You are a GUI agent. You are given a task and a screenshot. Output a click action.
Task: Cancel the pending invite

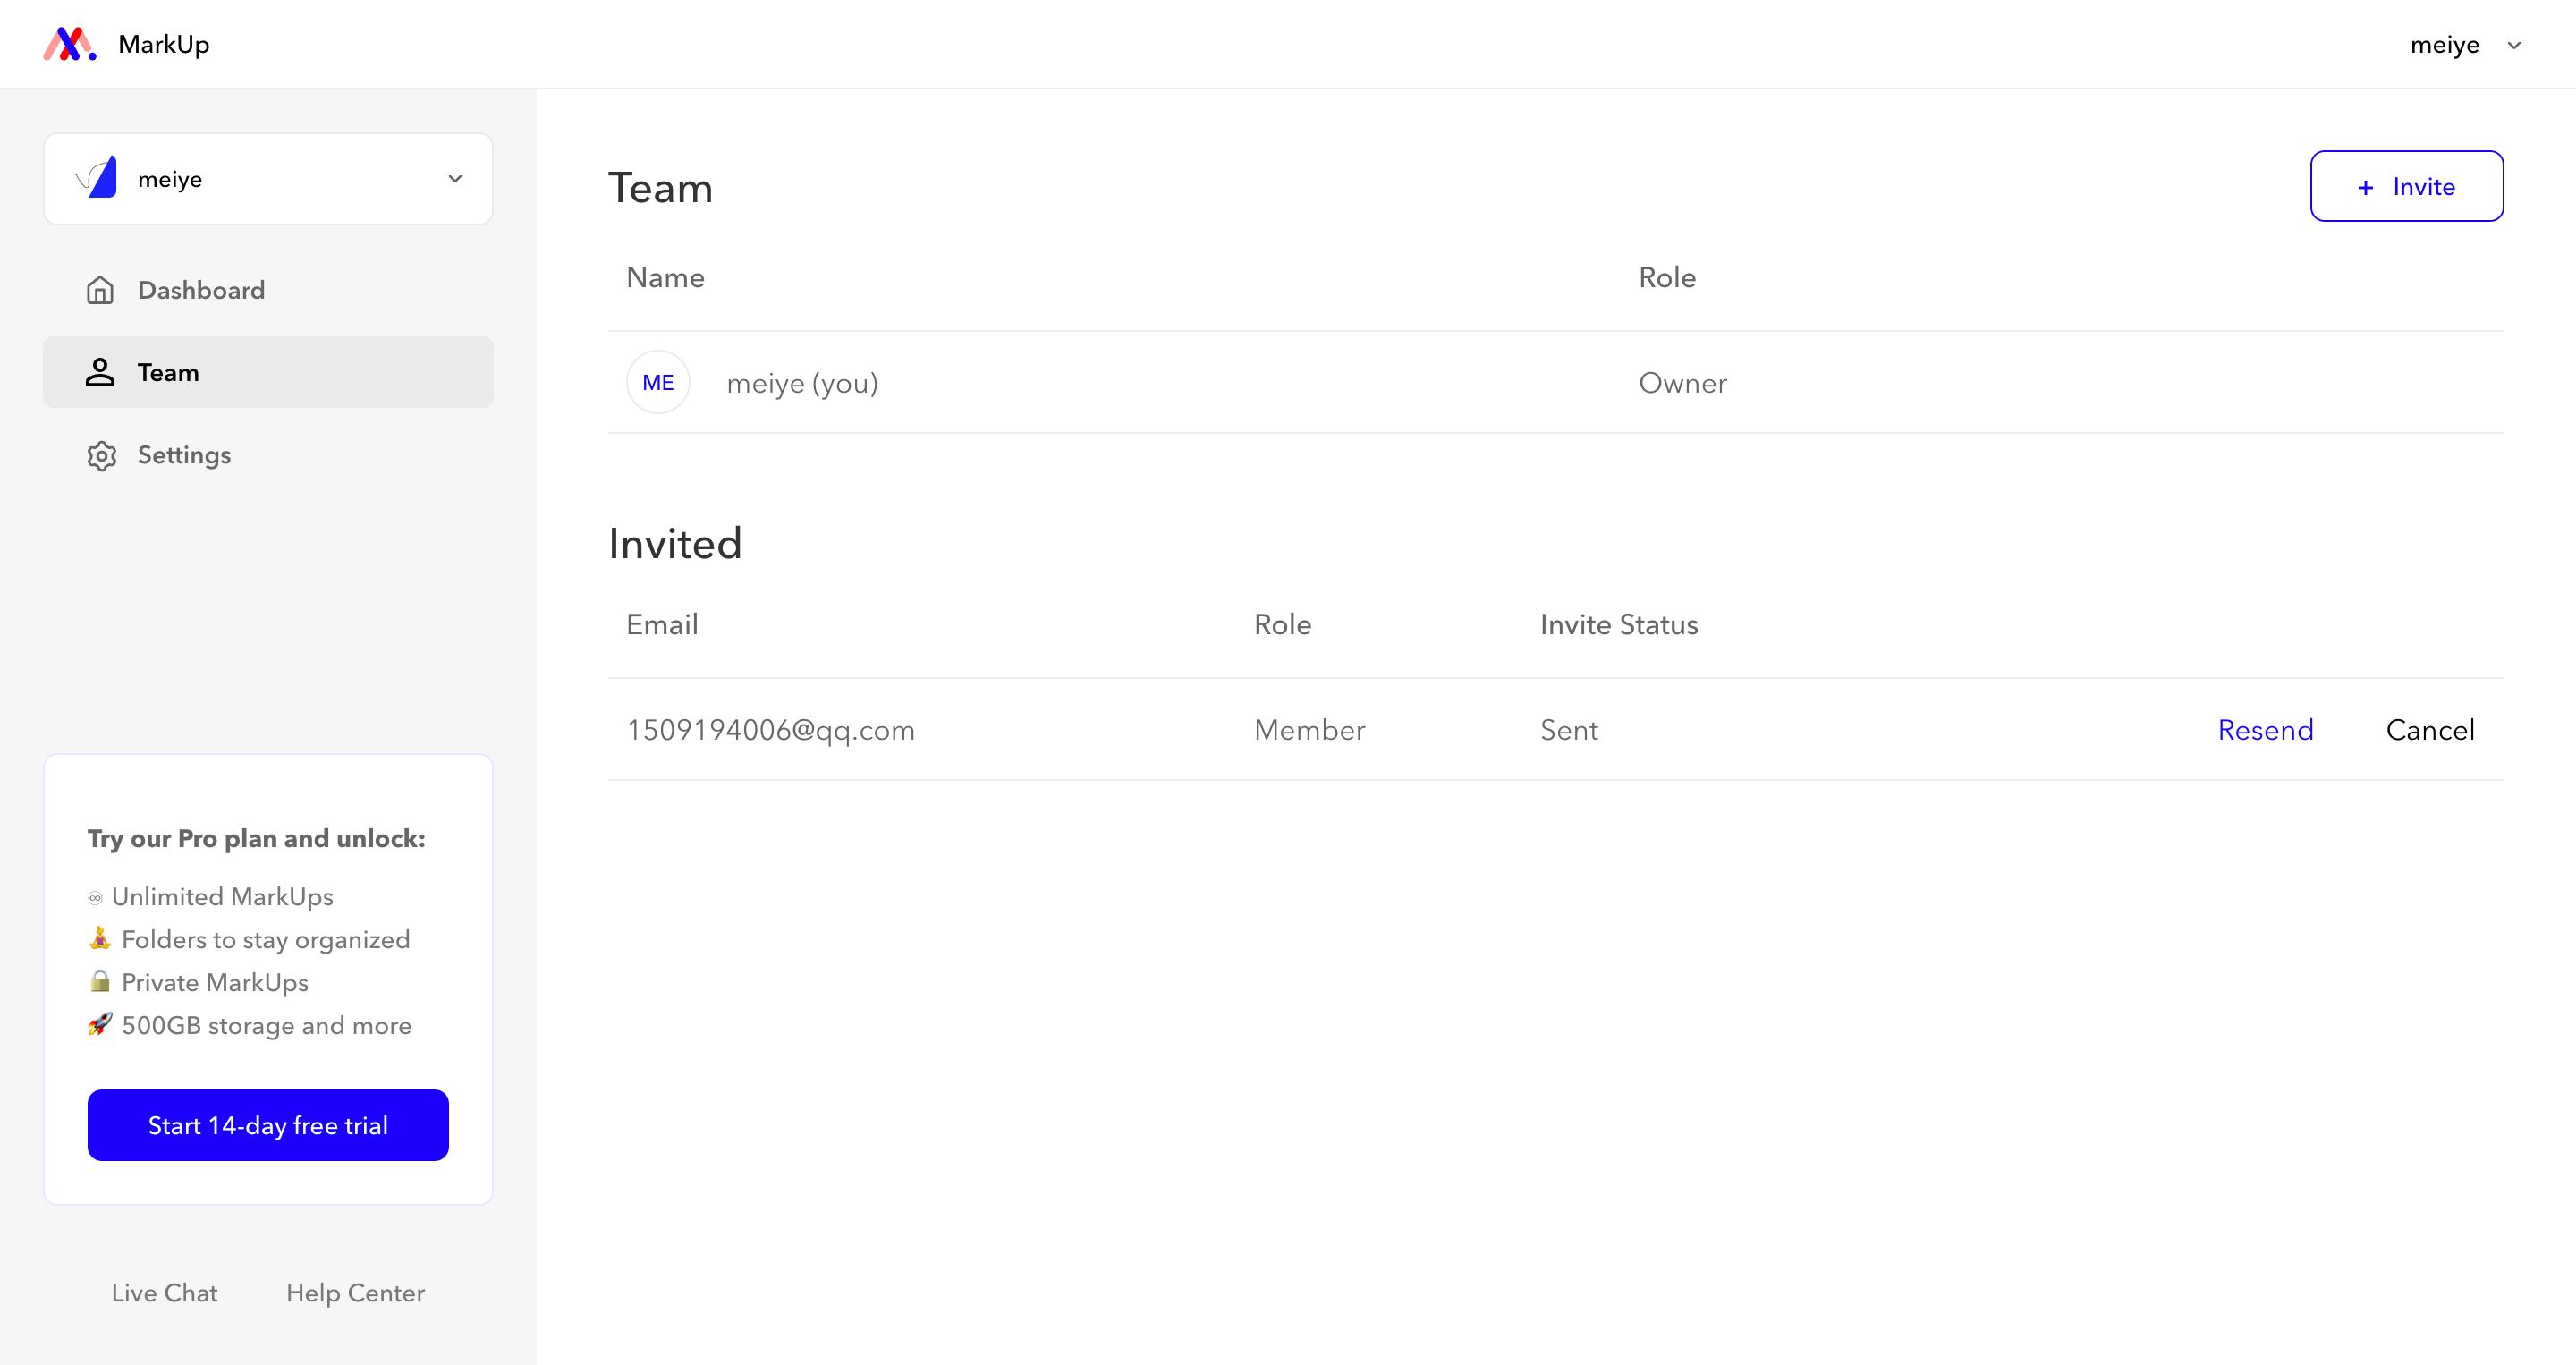click(x=2430, y=730)
